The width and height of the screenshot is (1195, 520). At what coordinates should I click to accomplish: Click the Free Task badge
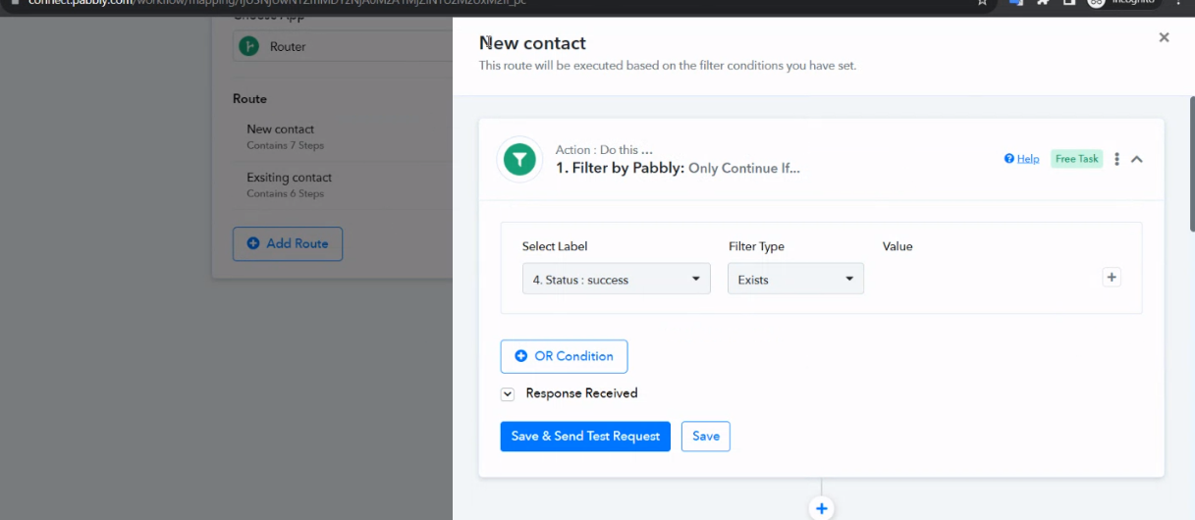click(x=1077, y=159)
